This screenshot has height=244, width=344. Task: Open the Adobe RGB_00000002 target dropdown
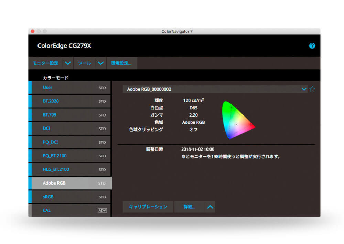[x=215, y=89]
